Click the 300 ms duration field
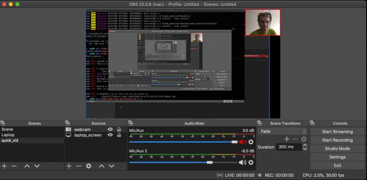 tap(289, 147)
